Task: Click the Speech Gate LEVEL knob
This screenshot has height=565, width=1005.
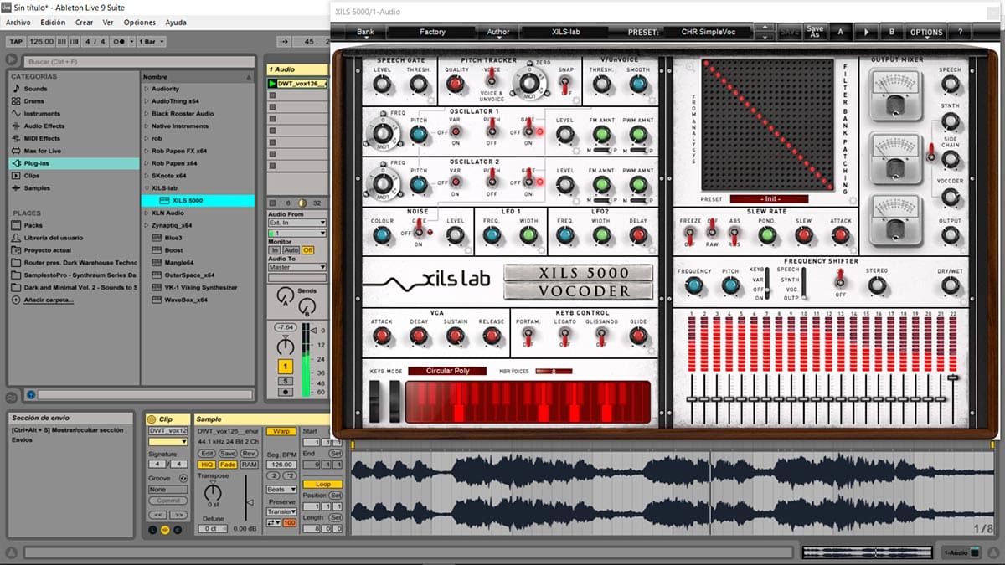Action: coord(382,84)
